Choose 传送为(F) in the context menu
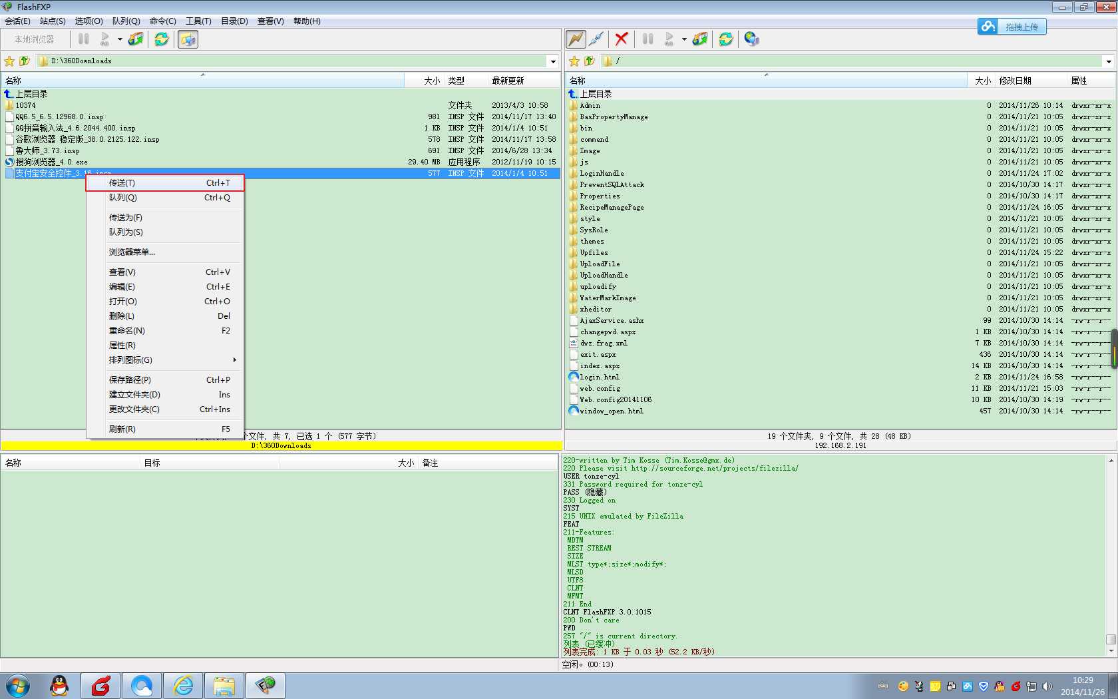The width and height of the screenshot is (1118, 699). click(165, 218)
